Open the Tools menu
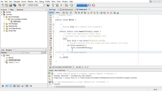 coord(58,2)
